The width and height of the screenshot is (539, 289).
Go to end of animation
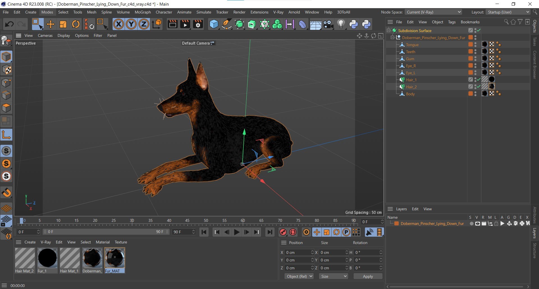[x=269, y=232]
